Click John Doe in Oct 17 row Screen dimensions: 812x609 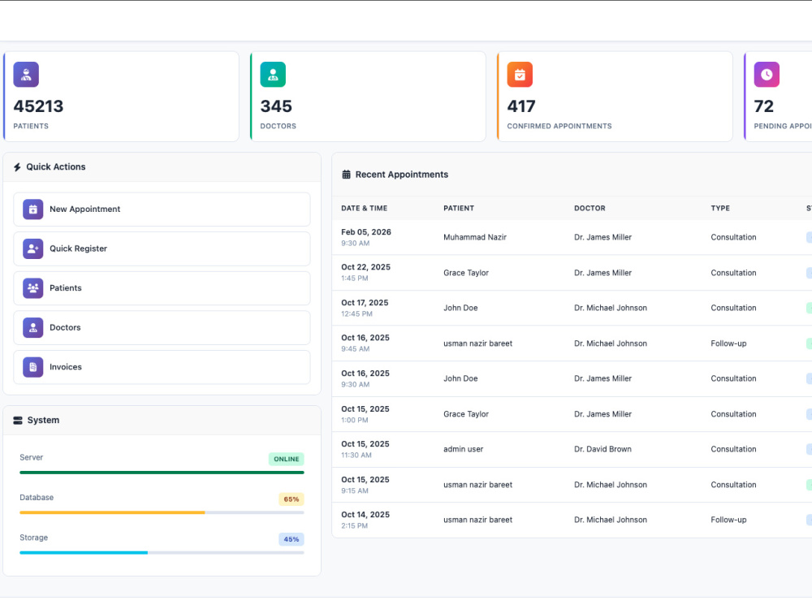(x=460, y=308)
